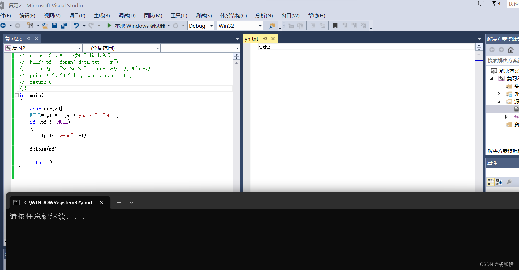Open the 项目(P) menu
This screenshot has width=519, height=270.
77,16
